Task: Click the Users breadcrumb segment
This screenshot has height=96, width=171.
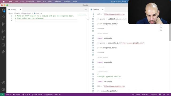Action: click(x=11, y=13)
